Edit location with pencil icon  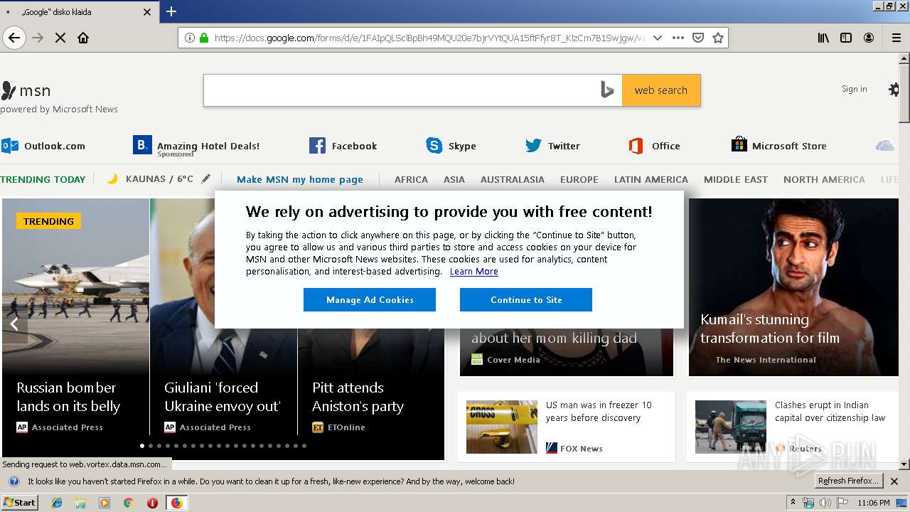(206, 179)
